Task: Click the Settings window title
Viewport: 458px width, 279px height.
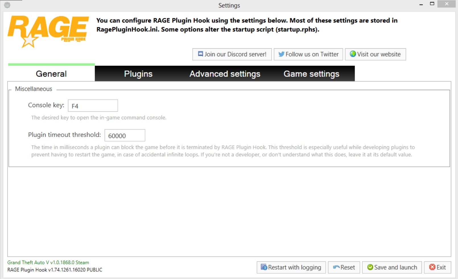Action: [x=229, y=5]
